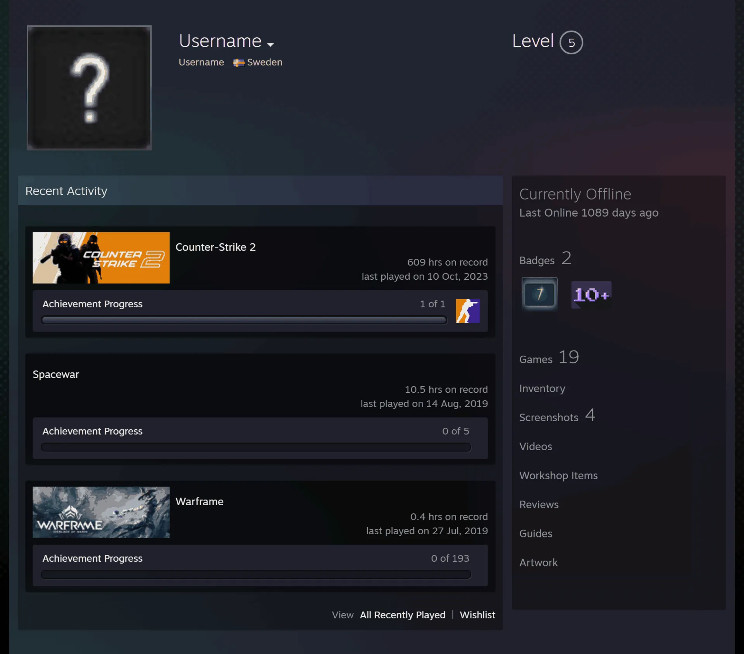This screenshot has width=744, height=654.
Task: Click the Spacewar achievement progress bar
Action: tap(256, 447)
